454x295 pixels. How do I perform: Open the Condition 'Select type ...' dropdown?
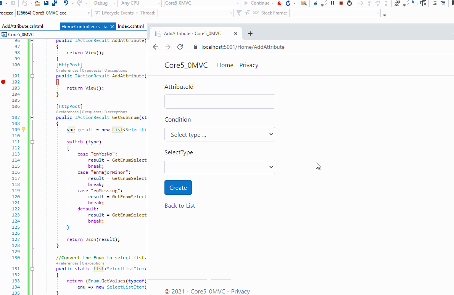[219, 134]
